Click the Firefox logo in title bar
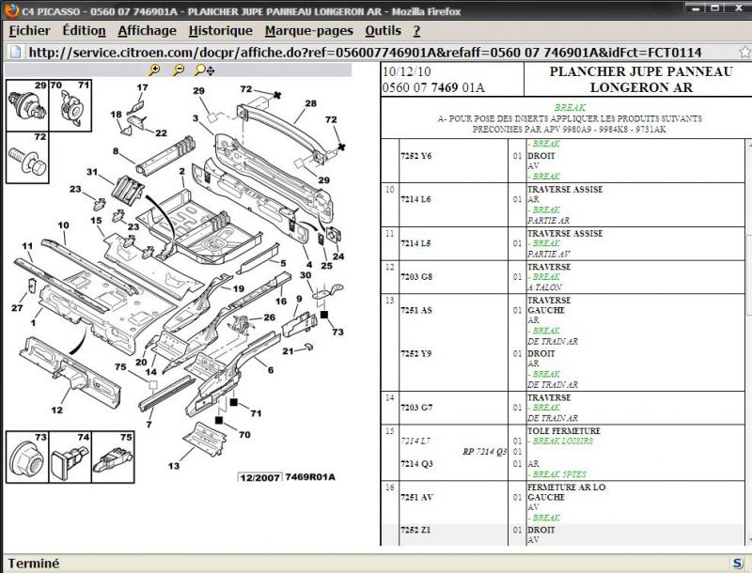 click(11, 10)
